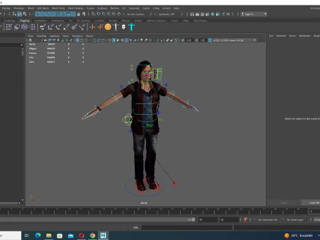The height and width of the screenshot is (240, 320).
Task: Click the Select button in Attribute Editor
Action: (x=284, y=203)
